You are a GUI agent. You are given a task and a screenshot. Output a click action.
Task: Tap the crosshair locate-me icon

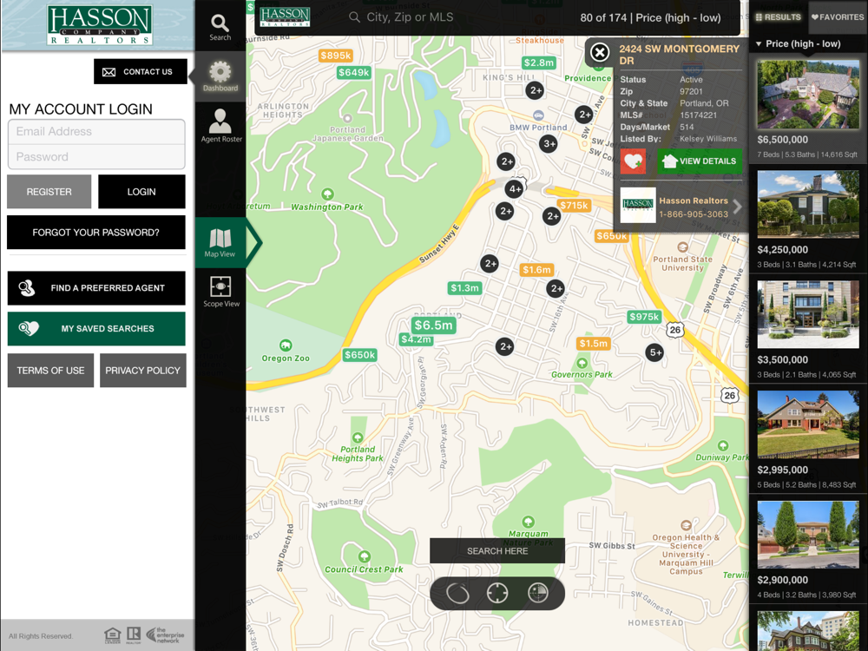coord(497,594)
